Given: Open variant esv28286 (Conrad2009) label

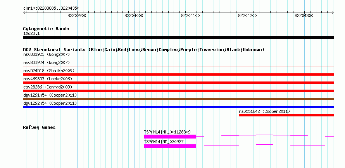Looking at the screenshot, I should [x=48, y=87].
